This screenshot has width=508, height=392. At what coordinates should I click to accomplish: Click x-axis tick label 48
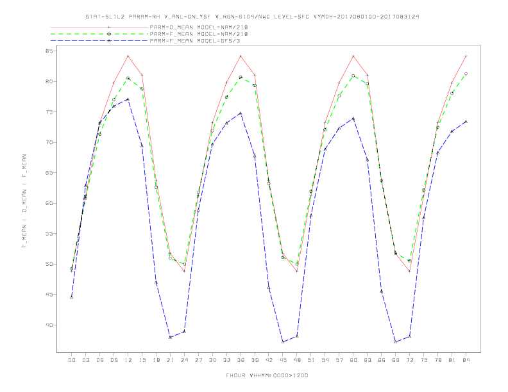[297, 360]
